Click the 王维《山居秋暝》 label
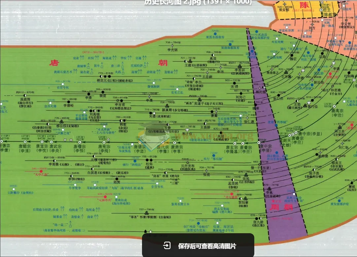 click(196, 65)
